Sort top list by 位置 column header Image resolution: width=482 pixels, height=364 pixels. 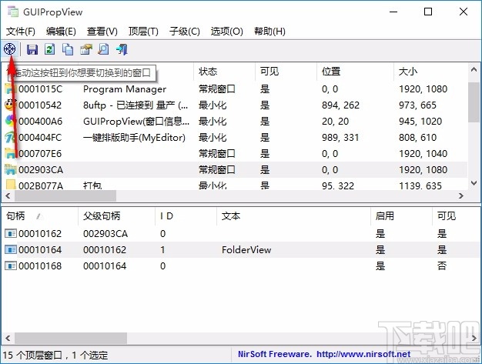pyautogui.click(x=355, y=72)
